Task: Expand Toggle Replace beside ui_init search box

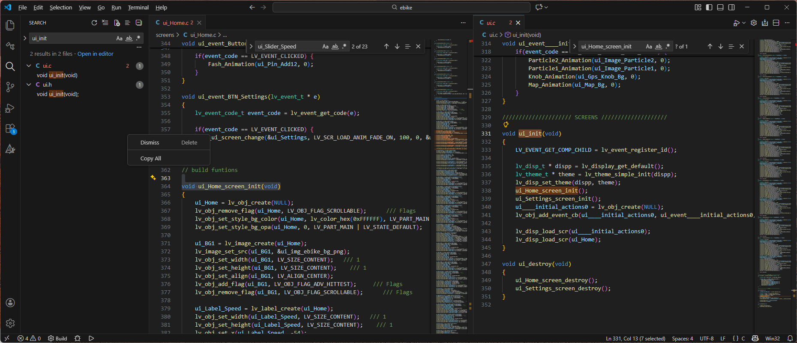Action: tap(25, 38)
